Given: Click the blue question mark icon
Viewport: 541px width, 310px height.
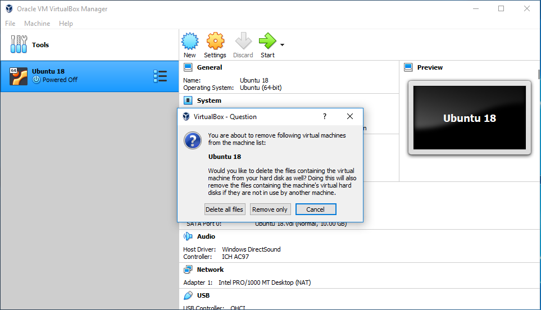Looking at the screenshot, I should [193, 141].
